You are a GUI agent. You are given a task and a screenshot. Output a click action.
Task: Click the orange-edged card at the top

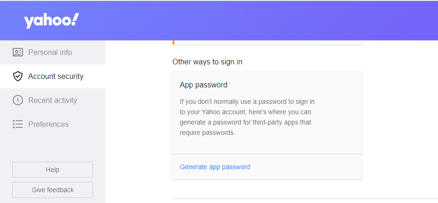[267, 42]
